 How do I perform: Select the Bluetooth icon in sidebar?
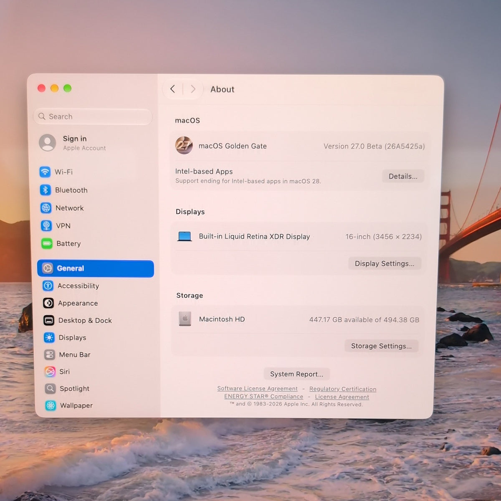coord(45,190)
